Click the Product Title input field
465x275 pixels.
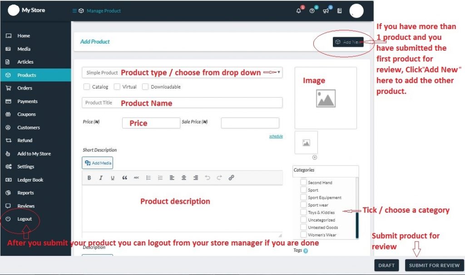pos(182,103)
